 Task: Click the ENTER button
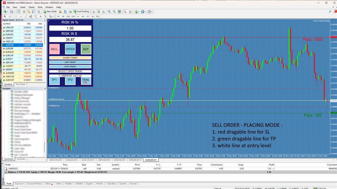(x=70, y=49)
